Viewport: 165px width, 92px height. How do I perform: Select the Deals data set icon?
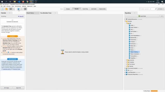(129, 25)
